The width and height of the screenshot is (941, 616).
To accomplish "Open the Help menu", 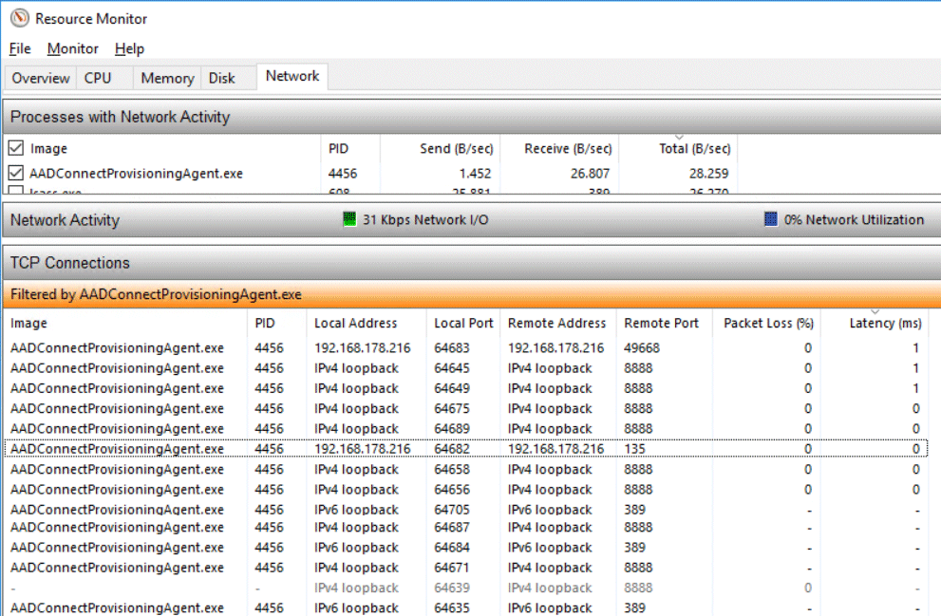I will coord(130,48).
